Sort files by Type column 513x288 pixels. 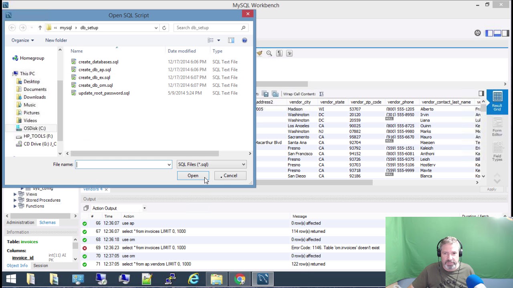coord(217,51)
